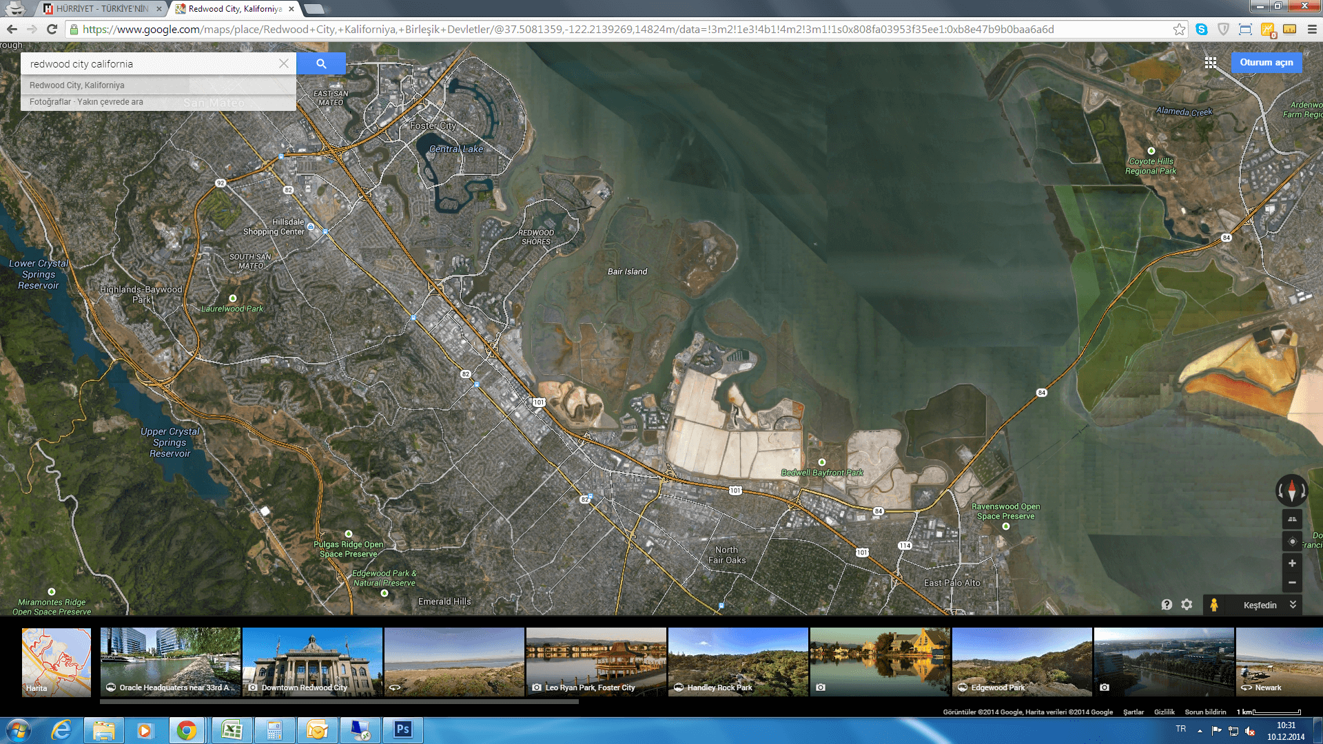Image resolution: width=1323 pixels, height=744 pixels.
Task: Zoom in the map with plus button
Action: (1292, 564)
